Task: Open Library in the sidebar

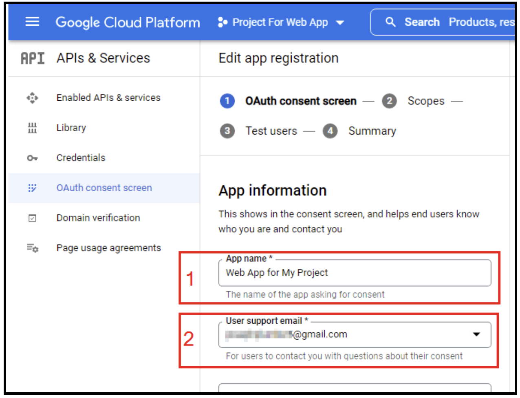Action: [x=71, y=128]
